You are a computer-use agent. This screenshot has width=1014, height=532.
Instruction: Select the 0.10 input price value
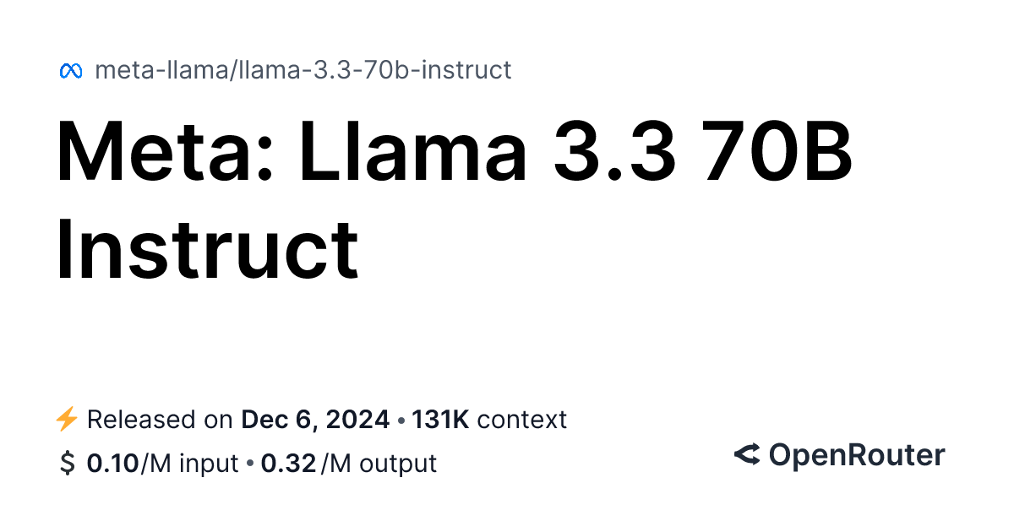click(x=113, y=464)
